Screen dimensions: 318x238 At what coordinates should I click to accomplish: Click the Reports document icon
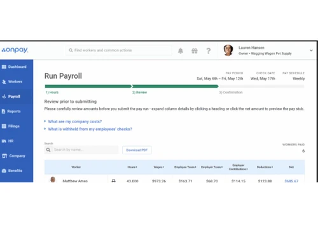tap(4, 111)
